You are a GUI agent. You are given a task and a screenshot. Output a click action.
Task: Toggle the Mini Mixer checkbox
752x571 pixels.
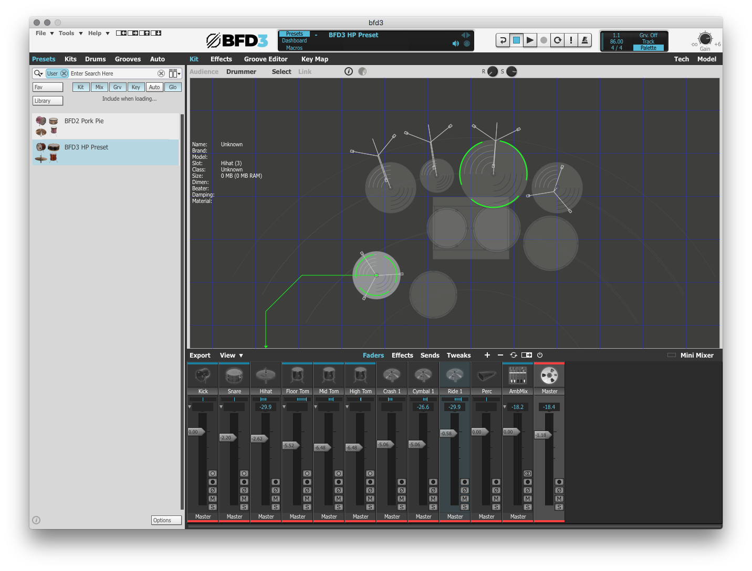(671, 355)
